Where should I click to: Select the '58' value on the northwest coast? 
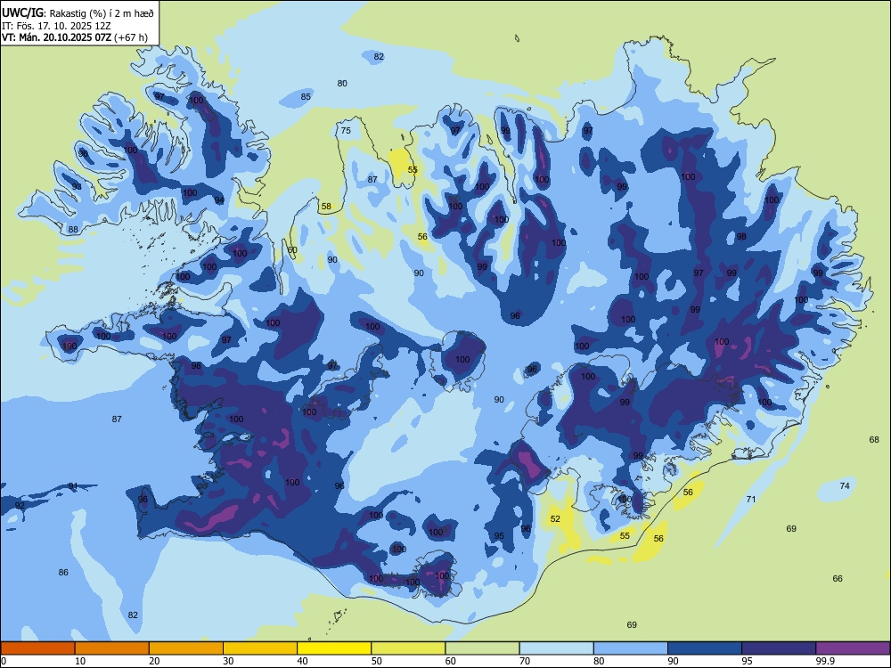tap(326, 207)
